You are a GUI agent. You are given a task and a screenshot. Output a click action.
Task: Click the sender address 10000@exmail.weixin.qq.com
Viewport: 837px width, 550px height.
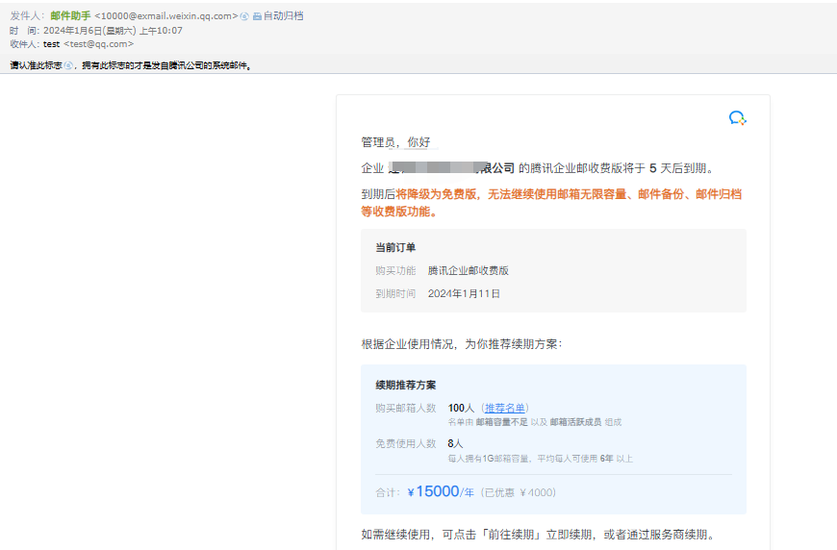point(166,16)
